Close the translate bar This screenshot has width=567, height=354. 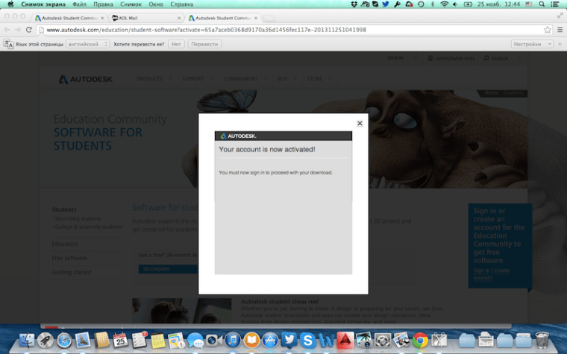[x=560, y=44]
